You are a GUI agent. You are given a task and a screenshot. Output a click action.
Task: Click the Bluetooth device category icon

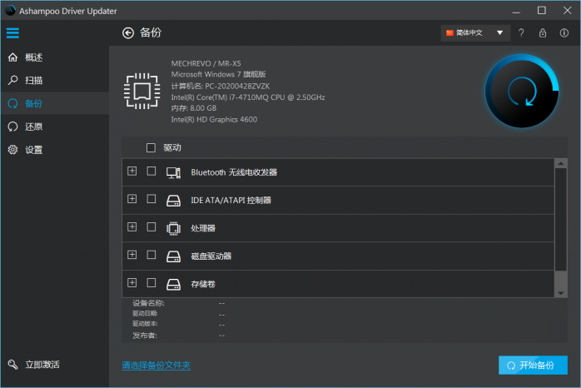pos(173,172)
